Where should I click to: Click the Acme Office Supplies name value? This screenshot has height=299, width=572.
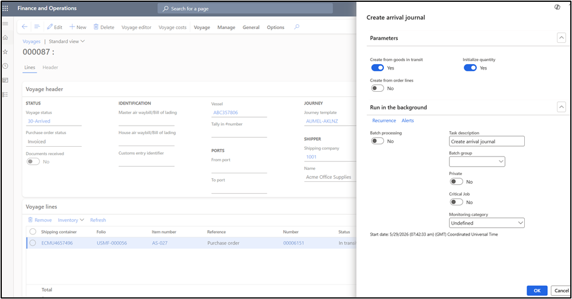click(x=329, y=177)
